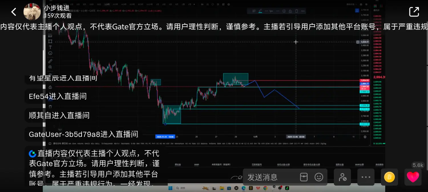Click the 2025-11-21 19:00 time axis label

(x=165, y=137)
